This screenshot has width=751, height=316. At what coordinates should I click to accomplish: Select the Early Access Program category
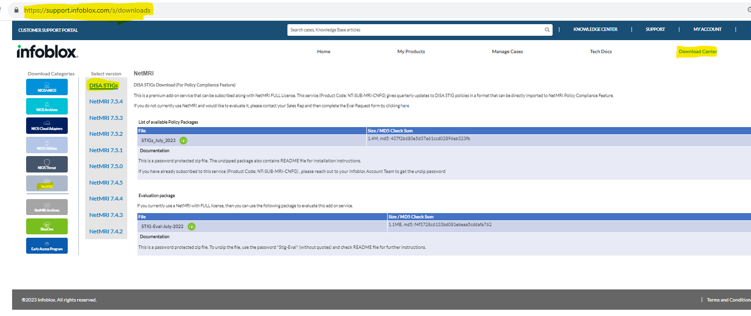[47, 245]
